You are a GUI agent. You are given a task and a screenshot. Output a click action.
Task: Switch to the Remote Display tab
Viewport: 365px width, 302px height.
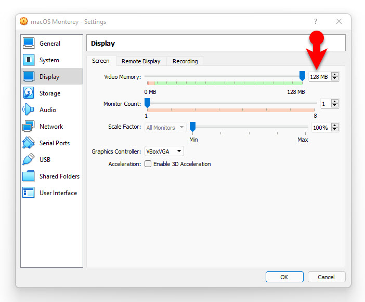tap(141, 61)
